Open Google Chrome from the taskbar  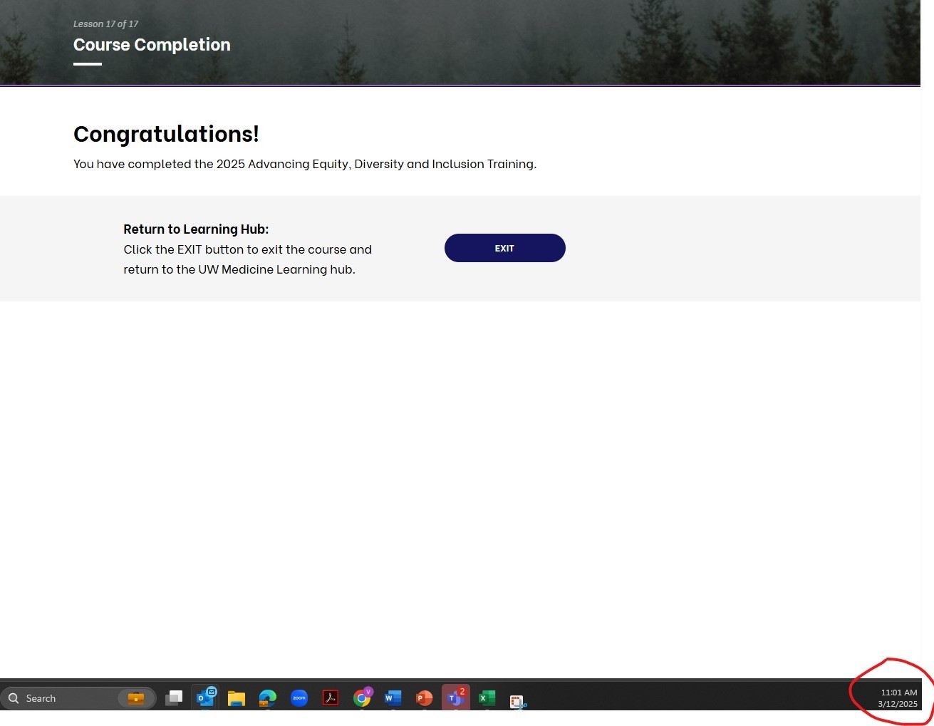click(x=362, y=698)
